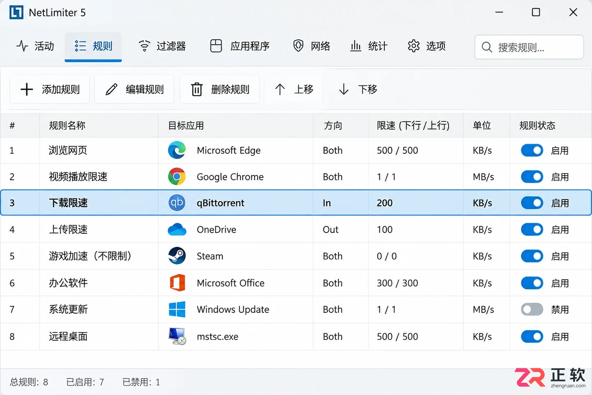Image resolution: width=592 pixels, height=395 pixels.
Task: Switch to the 过滤器 tab
Action: tap(162, 46)
